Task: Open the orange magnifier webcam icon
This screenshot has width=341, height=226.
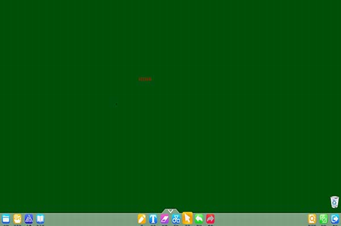Action: coord(312,219)
